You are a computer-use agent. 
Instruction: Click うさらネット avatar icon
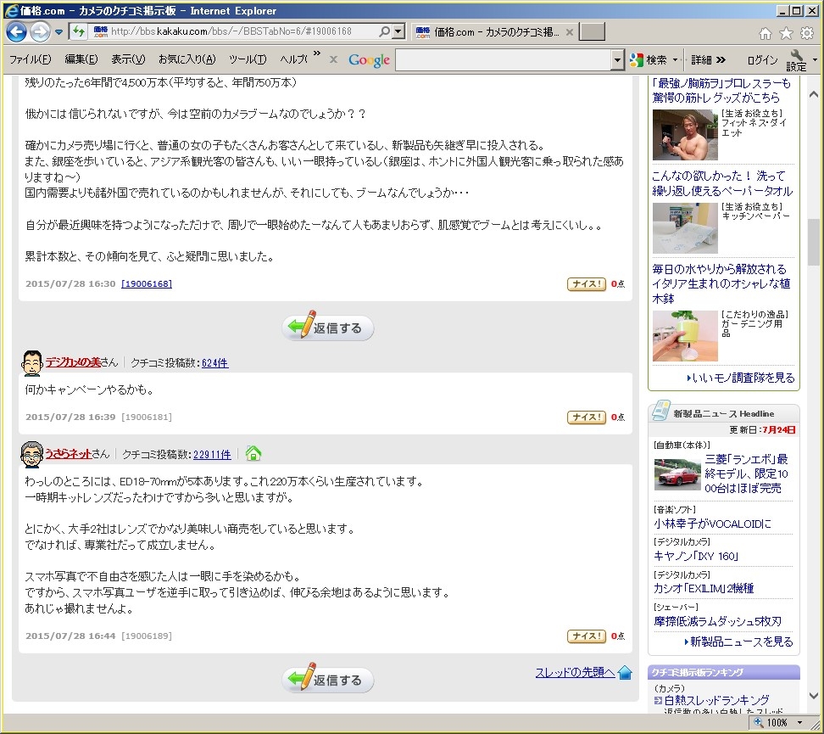(x=32, y=455)
